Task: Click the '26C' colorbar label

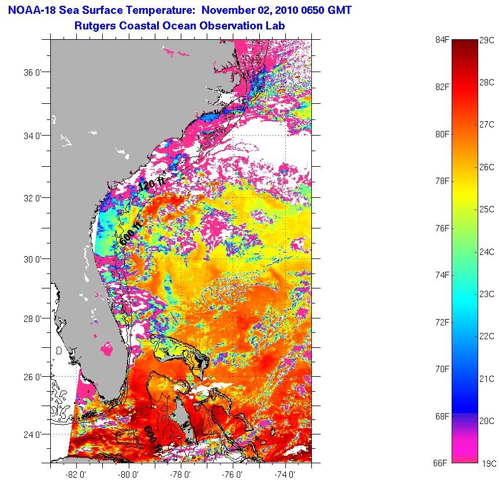Action: pyautogui.click(x=487, y=167)
